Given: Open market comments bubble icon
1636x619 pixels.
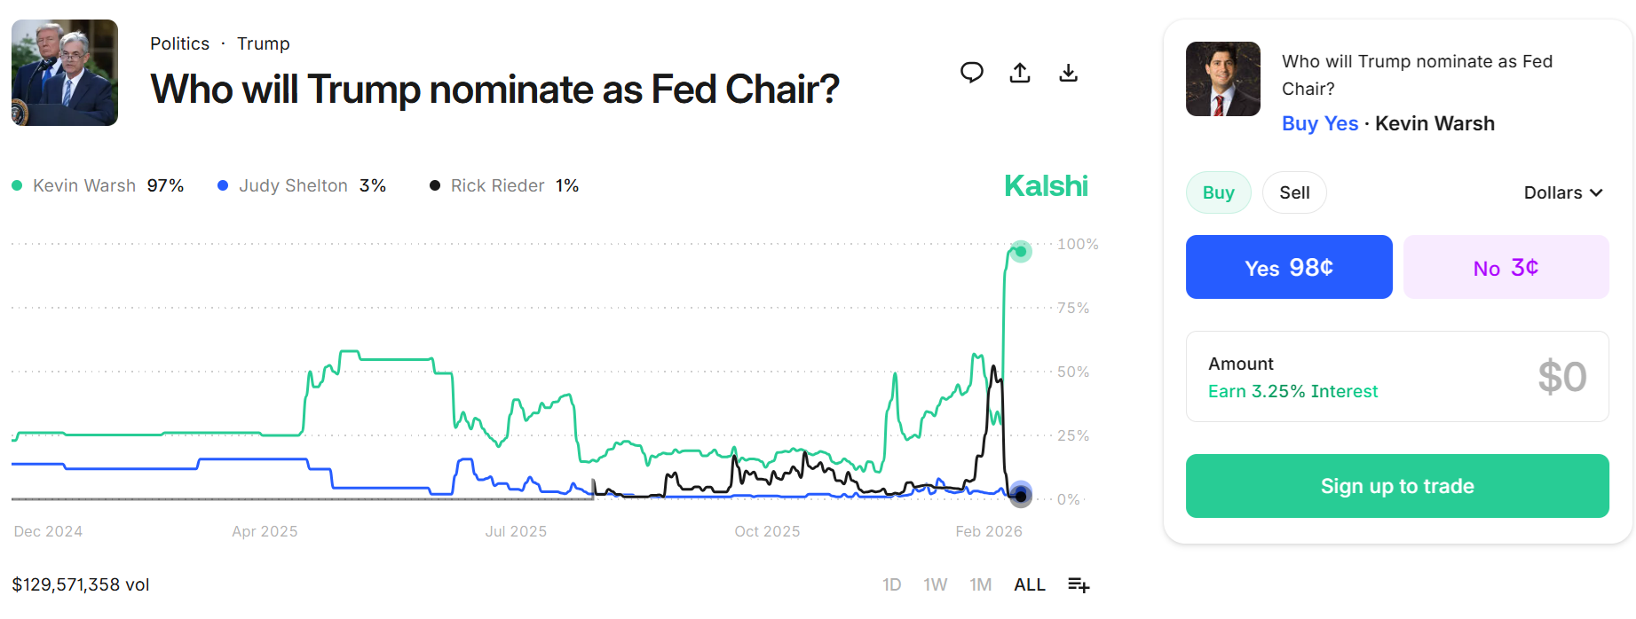Looking at the screenshot, I should pos(971,73).
